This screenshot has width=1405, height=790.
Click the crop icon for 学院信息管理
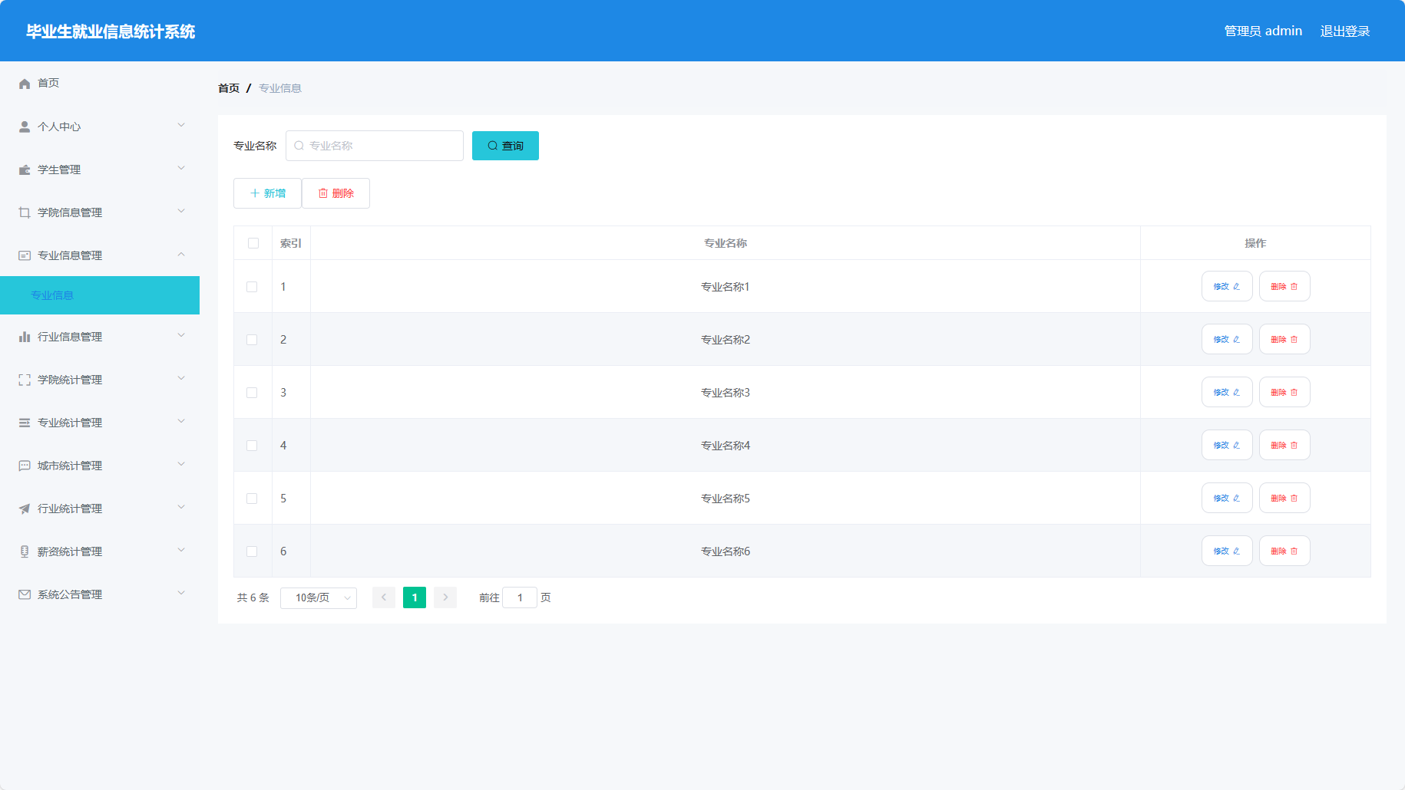pyautogui.click(x=25, y=212)
